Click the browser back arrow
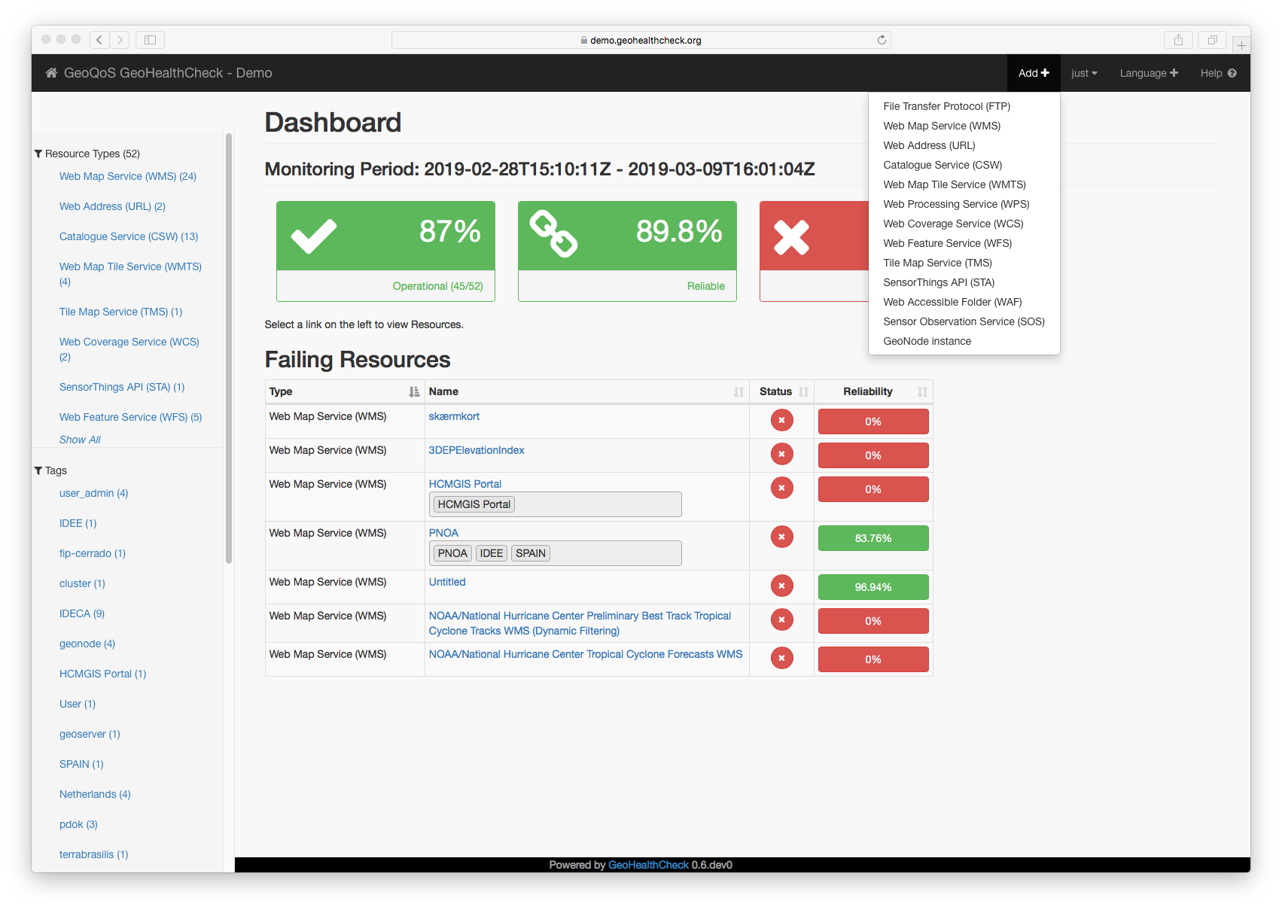This screenshot has height=910, width=1282. (x=99, y=40)
